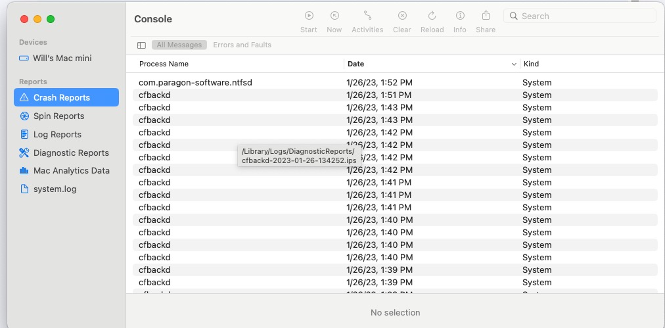Image resolution: width=665 pixels, height=328 pixels.
Task: Click the system.log file icon
Action: point(24,189)
